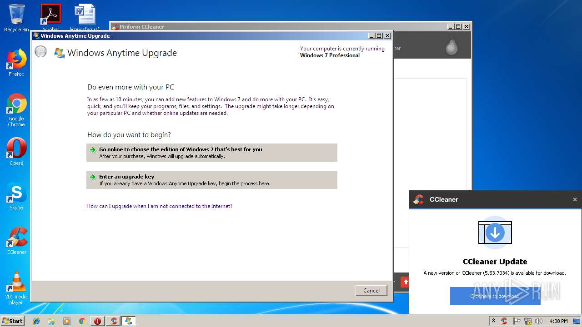Click the red upload arrow in CCleaner window

406,282
